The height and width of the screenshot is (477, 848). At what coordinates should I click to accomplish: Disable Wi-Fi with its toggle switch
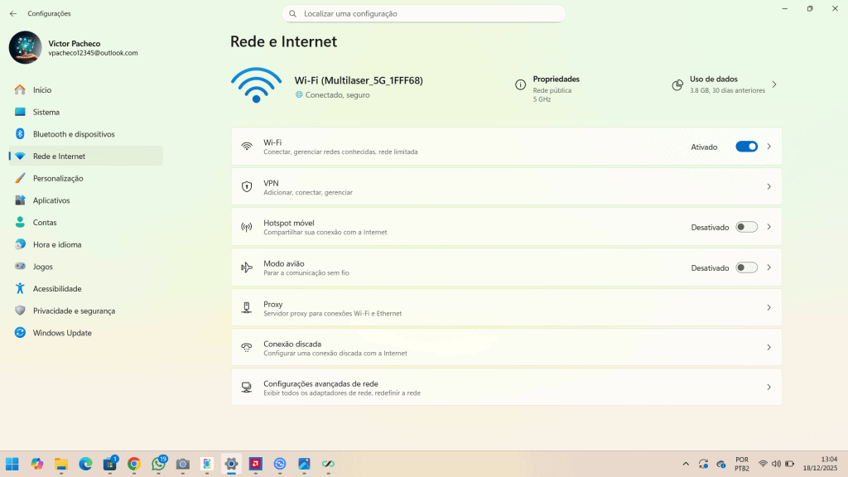pos(744,146)
